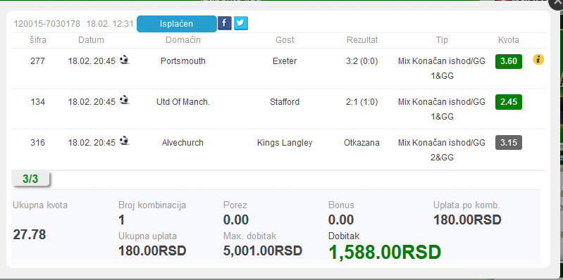
Task: Select the 3.60 odds badge
Action: coord(509,61)
